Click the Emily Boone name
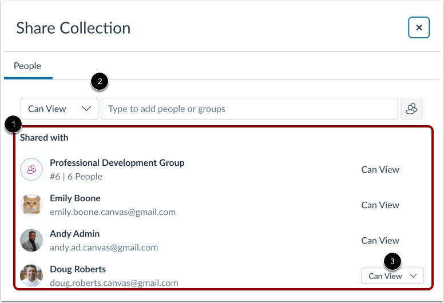The image size is (444, 303). (75, 198)
